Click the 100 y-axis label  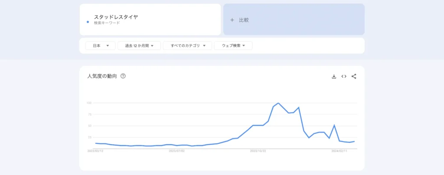point(89,103)
